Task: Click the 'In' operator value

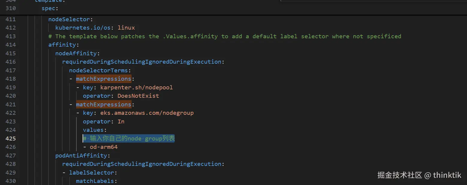Action: (x=121, y=122)
